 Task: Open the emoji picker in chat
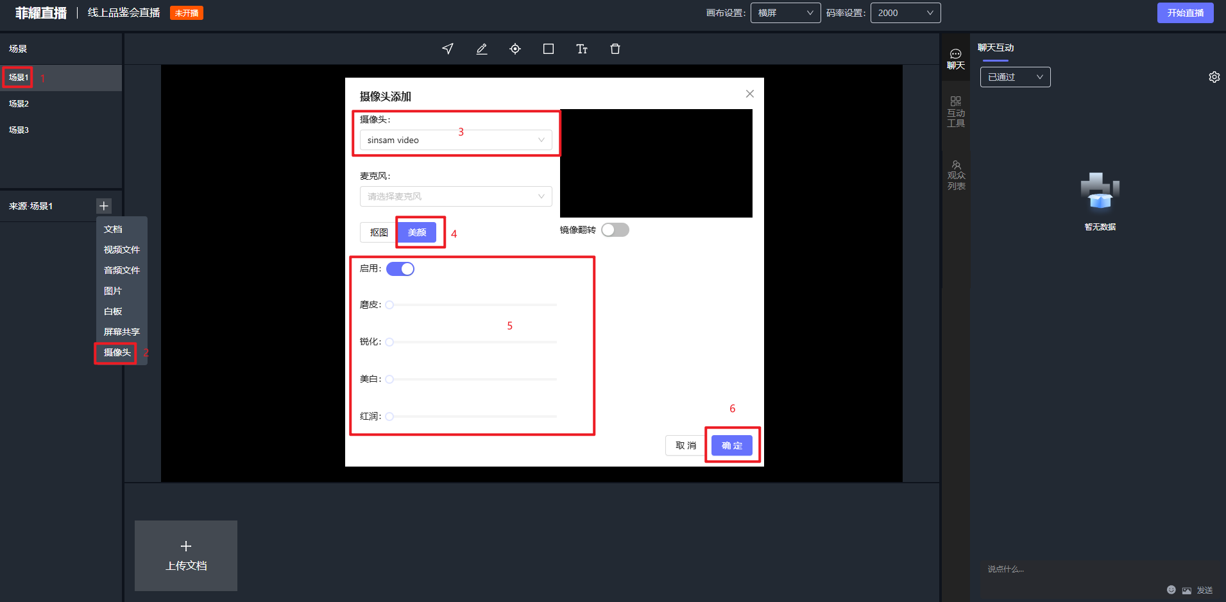pyautogui.click(x=1171, y=590)
